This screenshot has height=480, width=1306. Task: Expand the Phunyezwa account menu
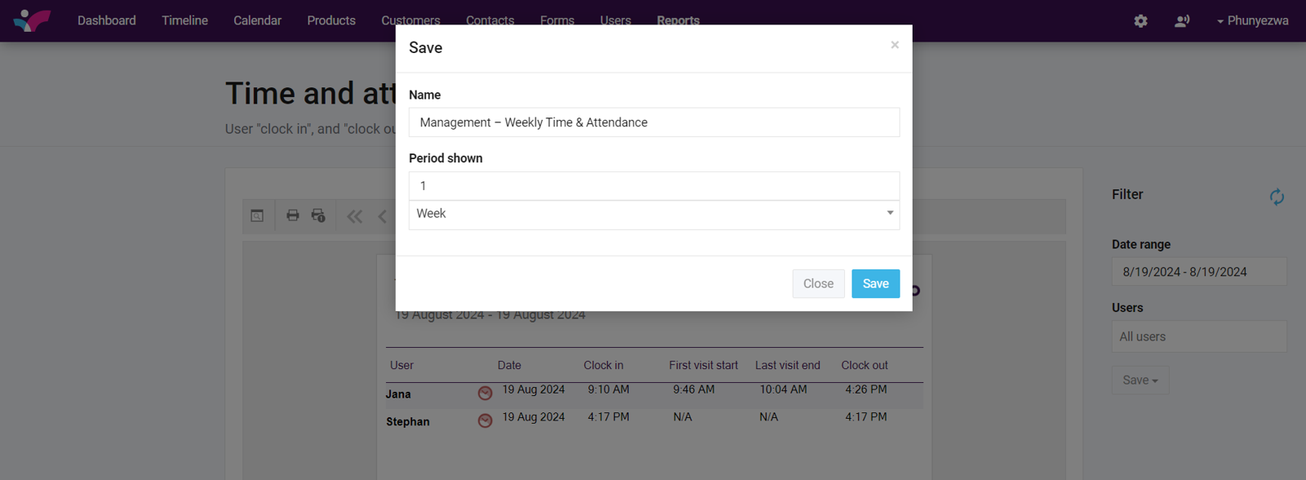[1252, 21]
